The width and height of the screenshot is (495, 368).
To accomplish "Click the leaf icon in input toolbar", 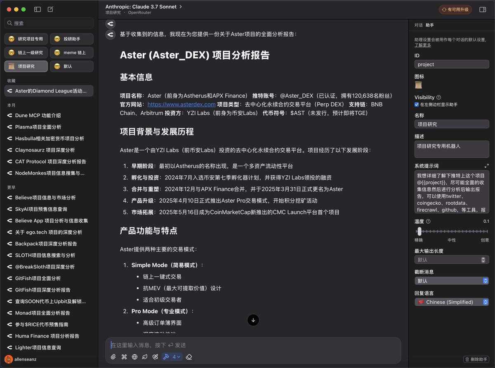I will click(x=145, y=357).
